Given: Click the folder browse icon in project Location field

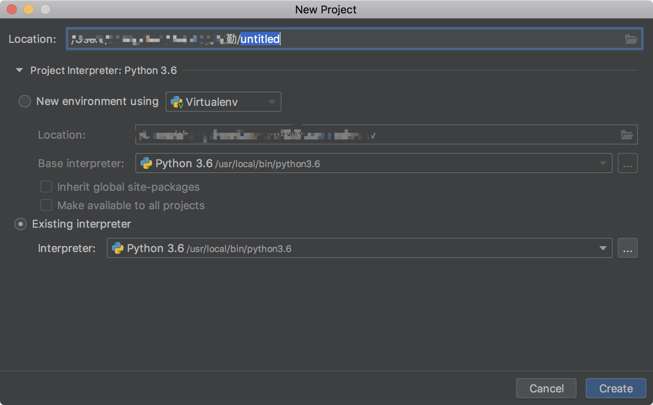Looking at the screenshot, I should 631,39.
